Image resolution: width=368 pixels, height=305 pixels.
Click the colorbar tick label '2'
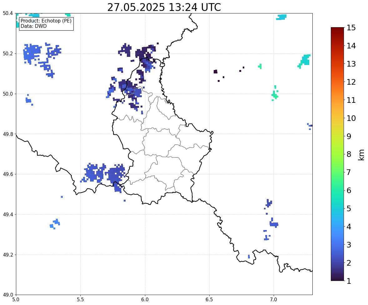(x=349, y=263)
